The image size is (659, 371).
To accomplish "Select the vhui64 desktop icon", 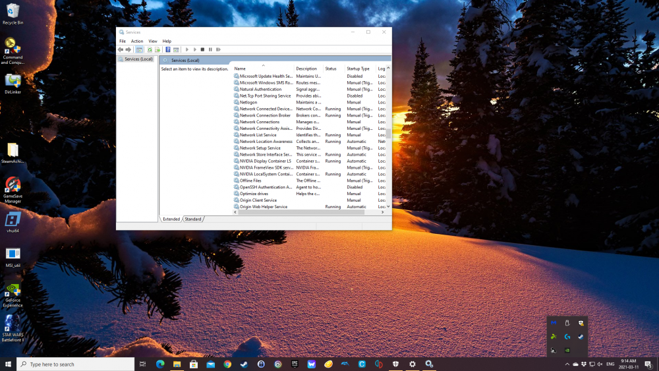I will click(13, 222).
